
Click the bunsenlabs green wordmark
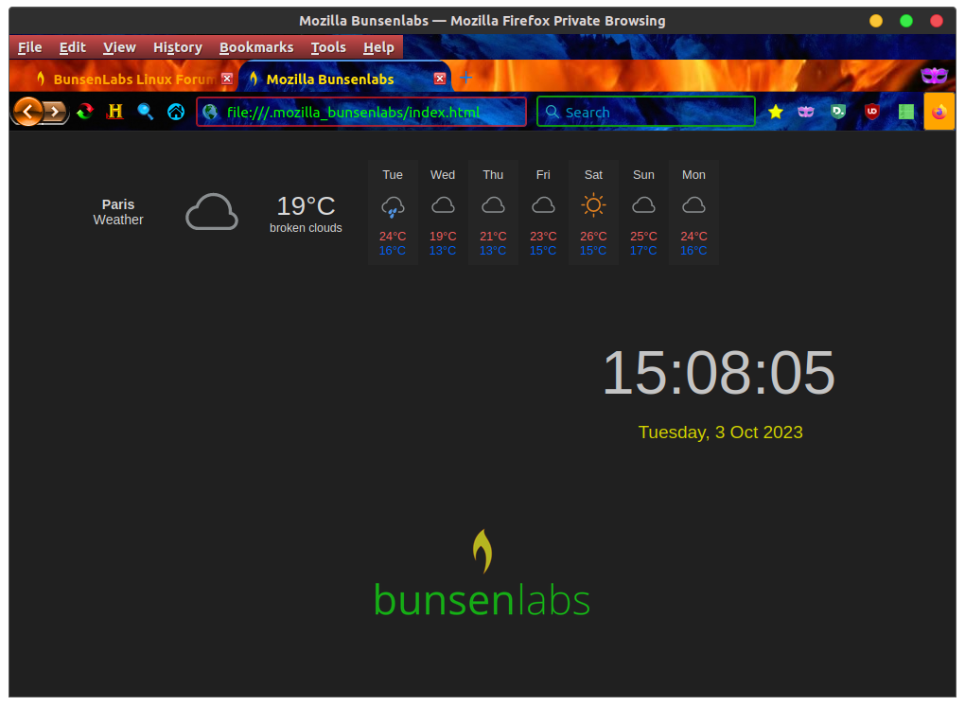click(x=482, y=601)
